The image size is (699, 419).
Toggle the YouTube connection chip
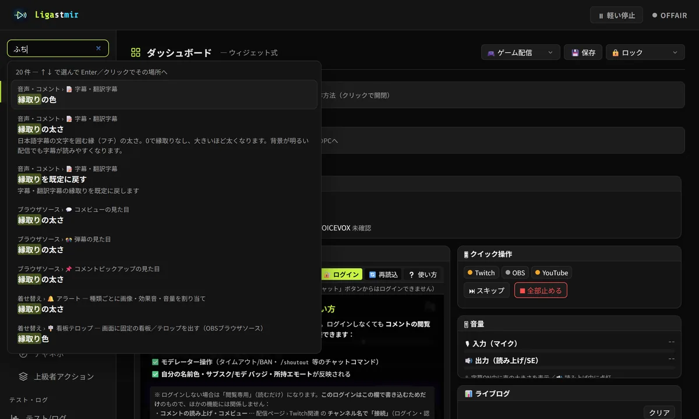click(x=551, y=272)
